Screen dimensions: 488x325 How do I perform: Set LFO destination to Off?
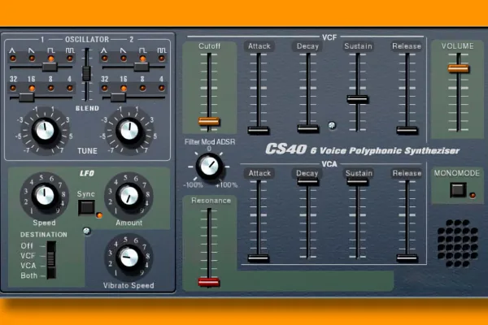click(27, 245)
